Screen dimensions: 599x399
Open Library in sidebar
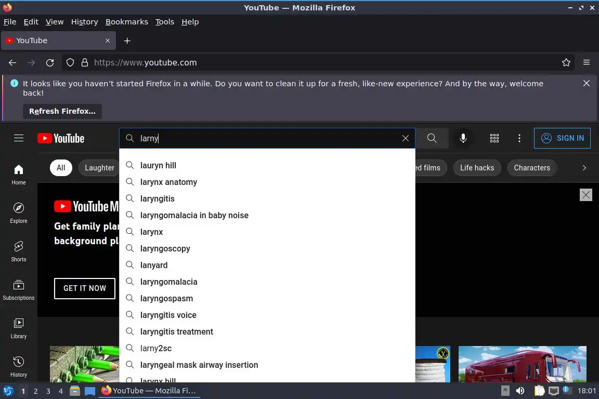coord(19,328)
